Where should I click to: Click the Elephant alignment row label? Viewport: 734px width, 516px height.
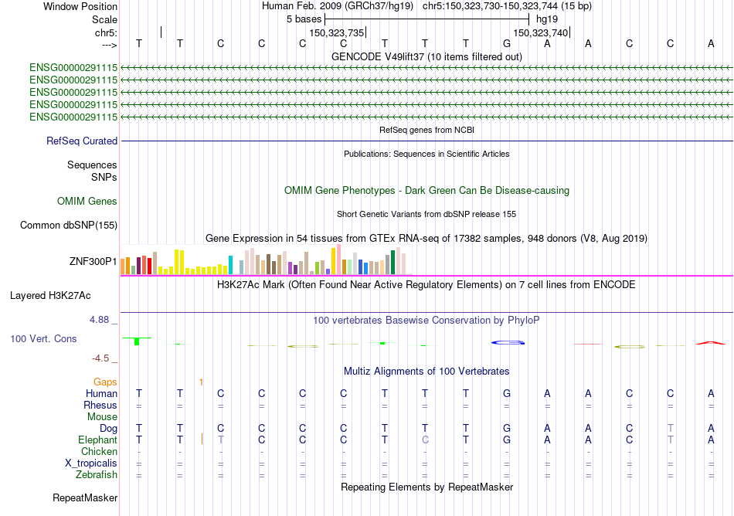point(98,440)
